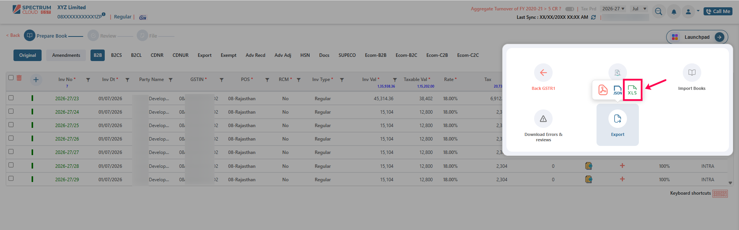Click red plus in row 2026-27/28
Screen dimensions: 739x230
coord(622,165)
